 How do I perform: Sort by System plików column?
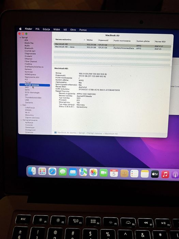pyautogui.click(x=143, y=41)
